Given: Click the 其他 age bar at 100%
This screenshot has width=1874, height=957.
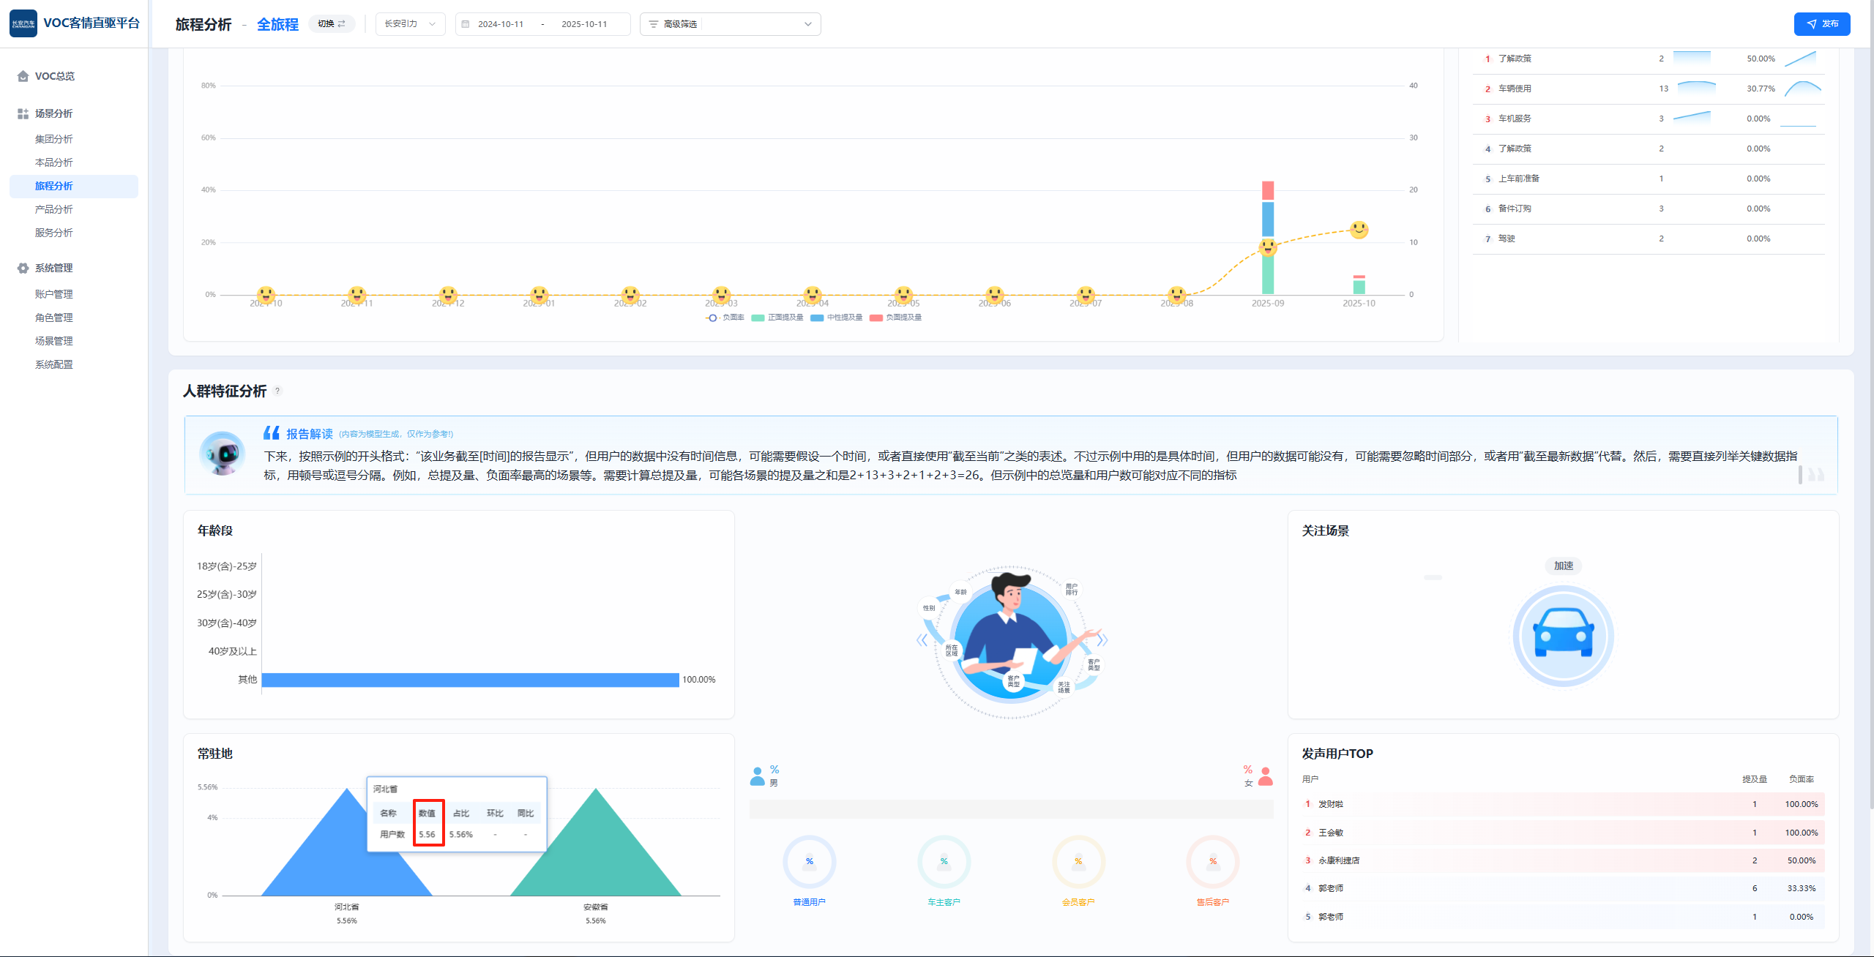Looking at the screenshot, I should tap(470, 680).
